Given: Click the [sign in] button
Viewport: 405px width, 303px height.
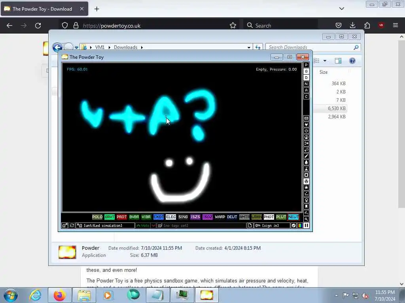Looking at the screenshot, I should pos(272,225).
